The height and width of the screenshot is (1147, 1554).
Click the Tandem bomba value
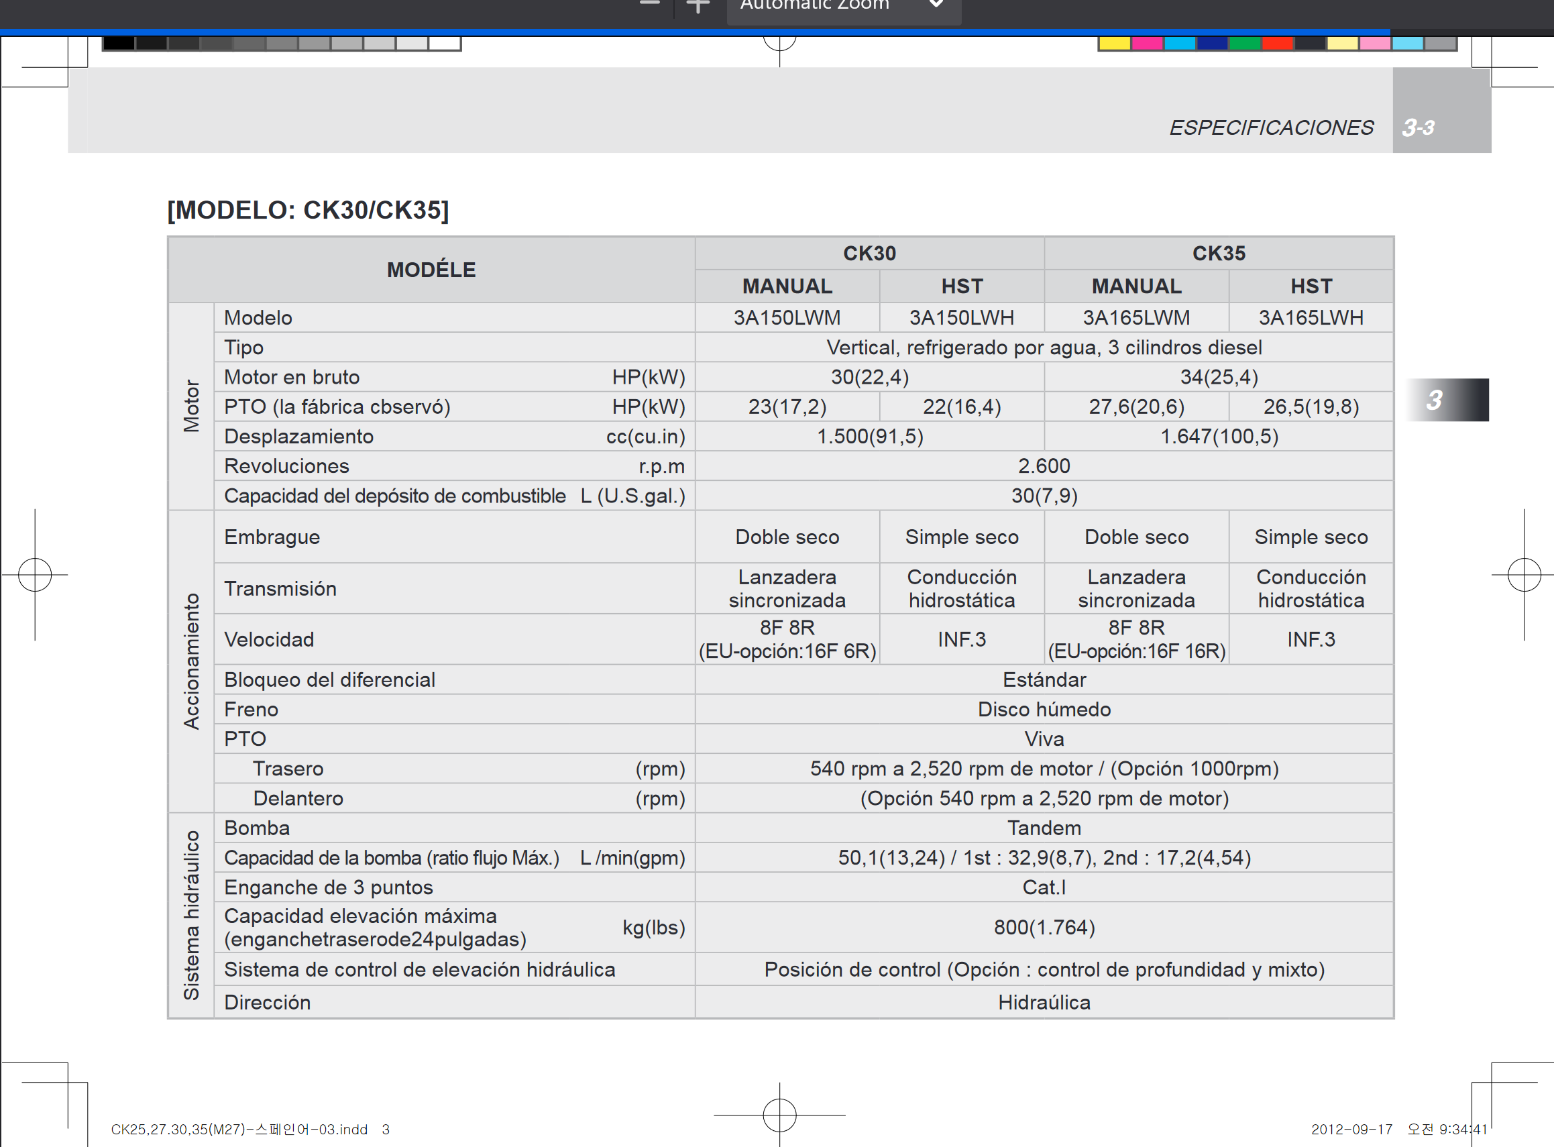1044,828
